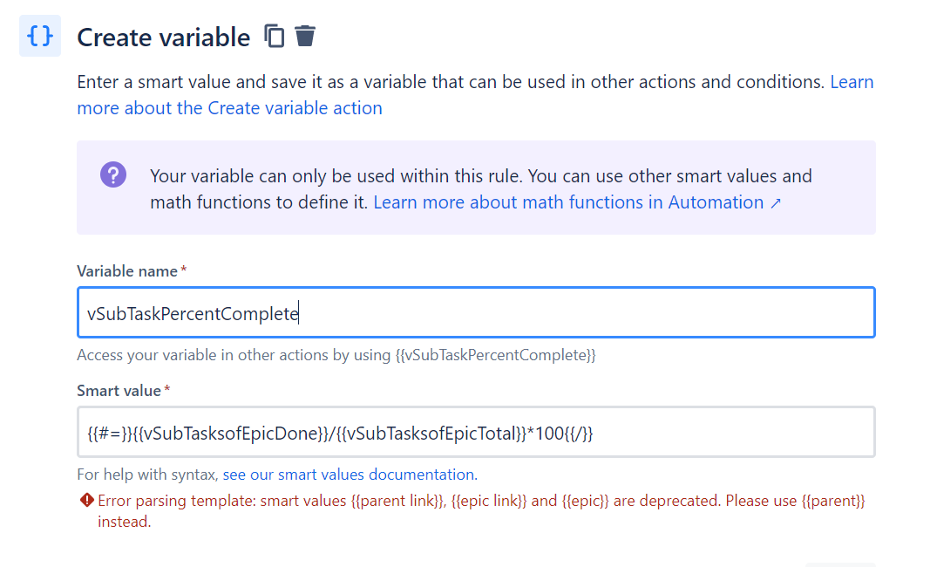Click the external link arrow after Automation

click(x=776, y=203)
